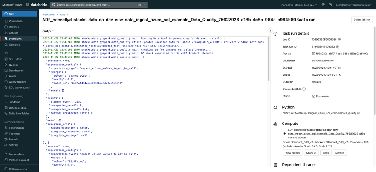Open the Spark UI button
This screenshot has height=172, width=376.
(x=312, y=153)
